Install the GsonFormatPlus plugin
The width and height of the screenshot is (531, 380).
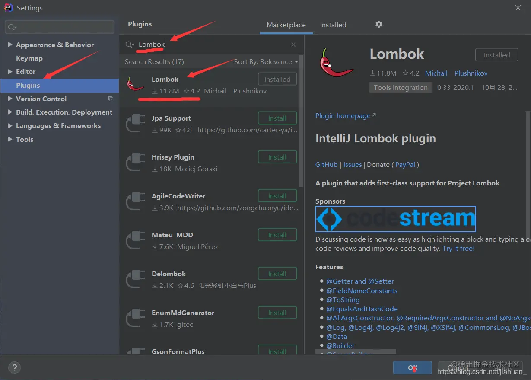click(x=277, y=350)
